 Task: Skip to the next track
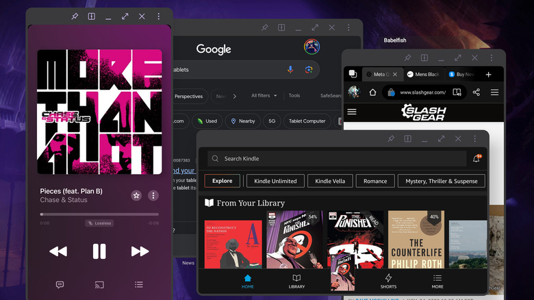click(x=140, y=251)
